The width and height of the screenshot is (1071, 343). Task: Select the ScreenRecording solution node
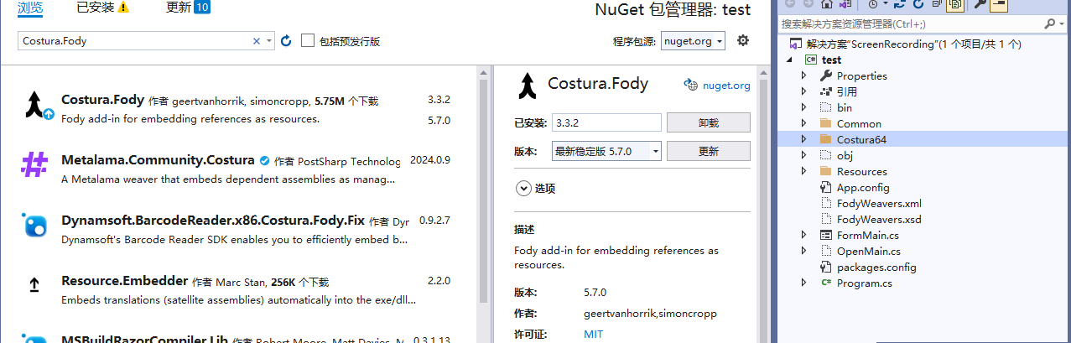click(x=913, y=44)
